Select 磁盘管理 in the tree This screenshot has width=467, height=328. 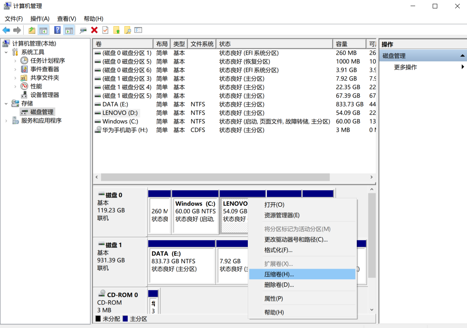pos(42,112)
